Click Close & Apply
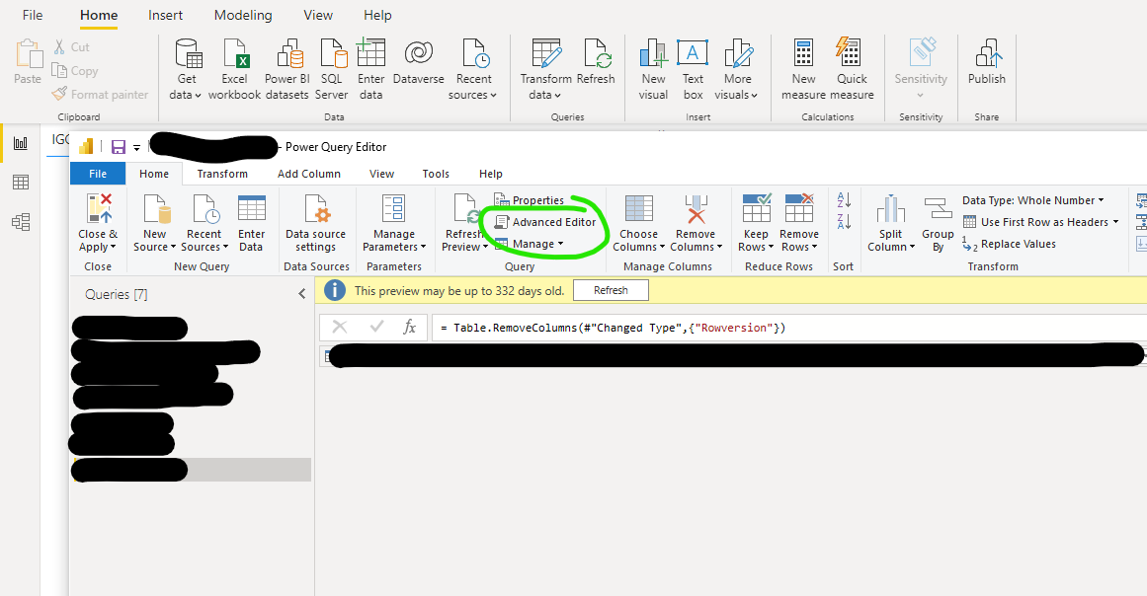 pos(98,223)
